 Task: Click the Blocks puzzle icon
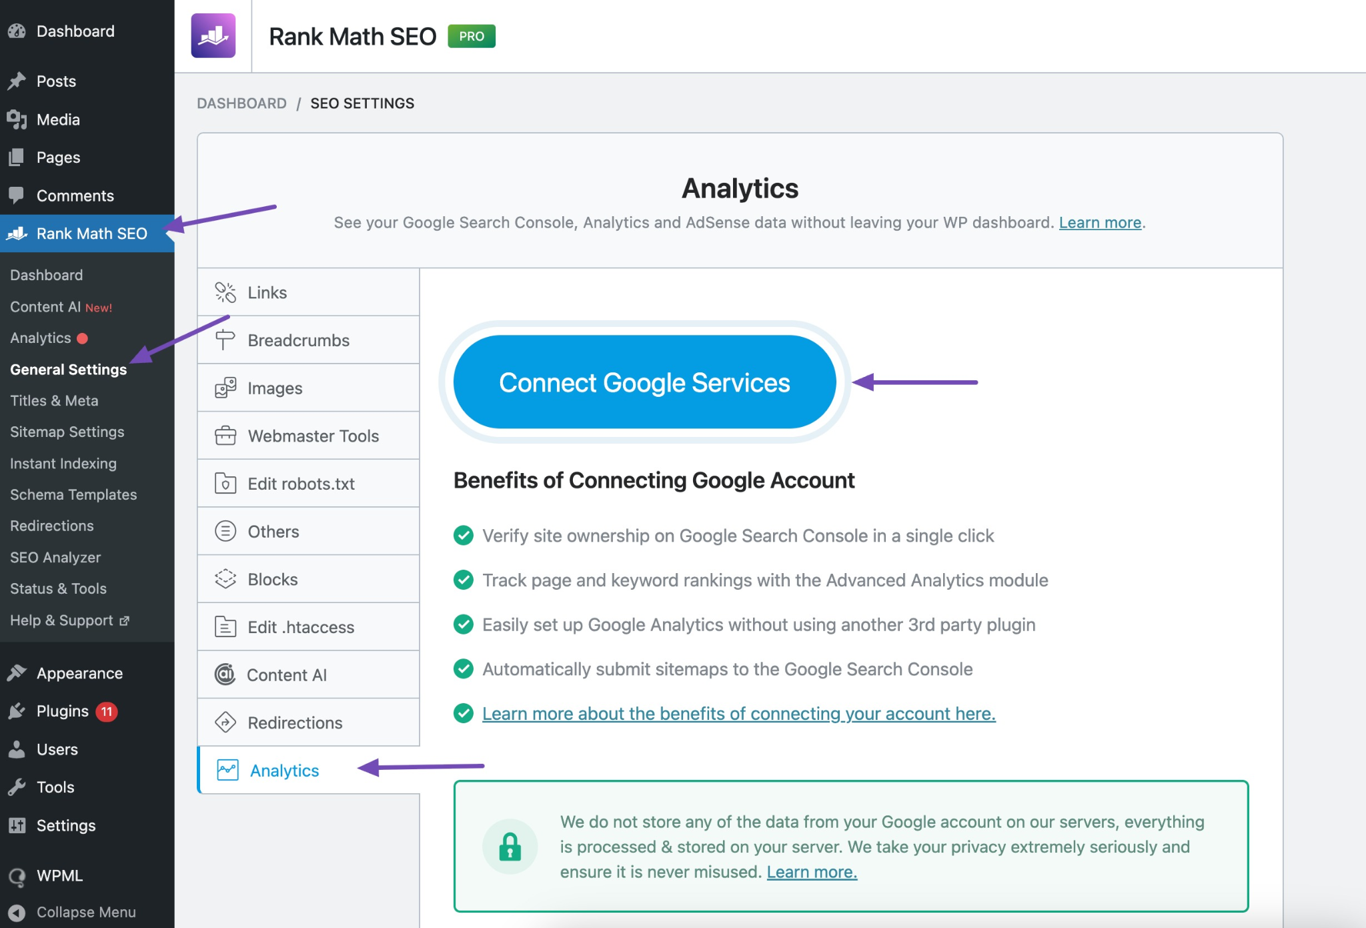click(225, 578)
